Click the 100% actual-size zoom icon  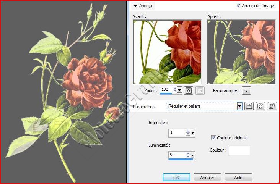(199, 90)
